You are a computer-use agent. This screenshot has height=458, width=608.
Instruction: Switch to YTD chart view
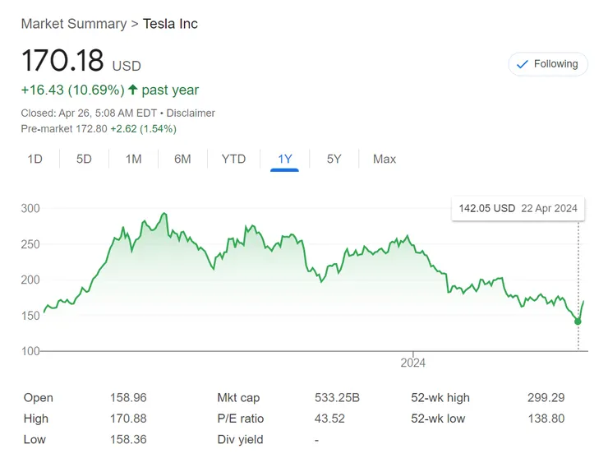(233, 159)
